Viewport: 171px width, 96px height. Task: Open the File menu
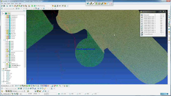(2, 4)
